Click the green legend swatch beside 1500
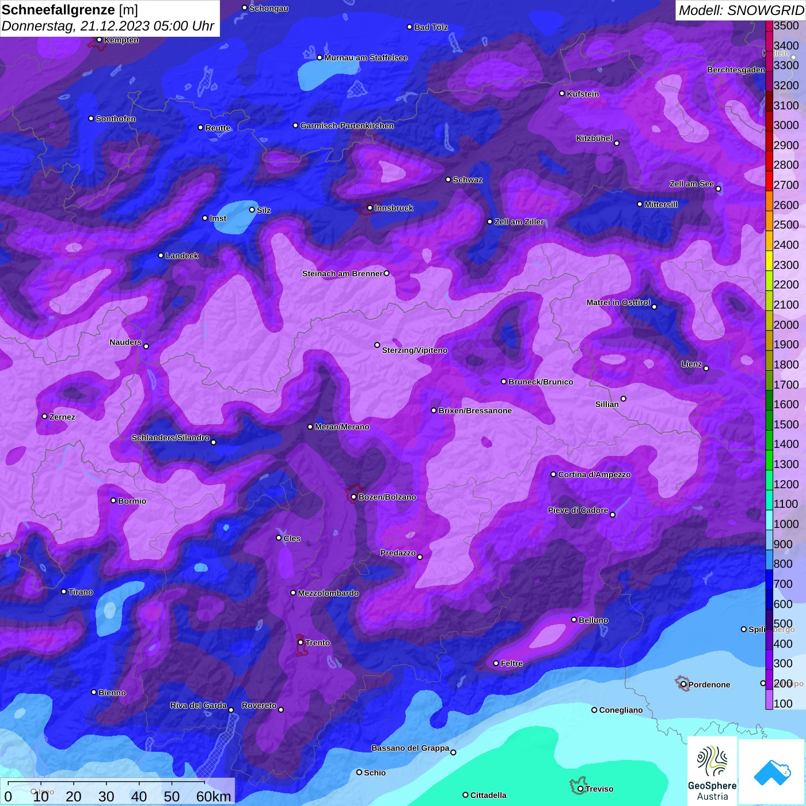The image size is (806, 806). click(x=769, y=420)
